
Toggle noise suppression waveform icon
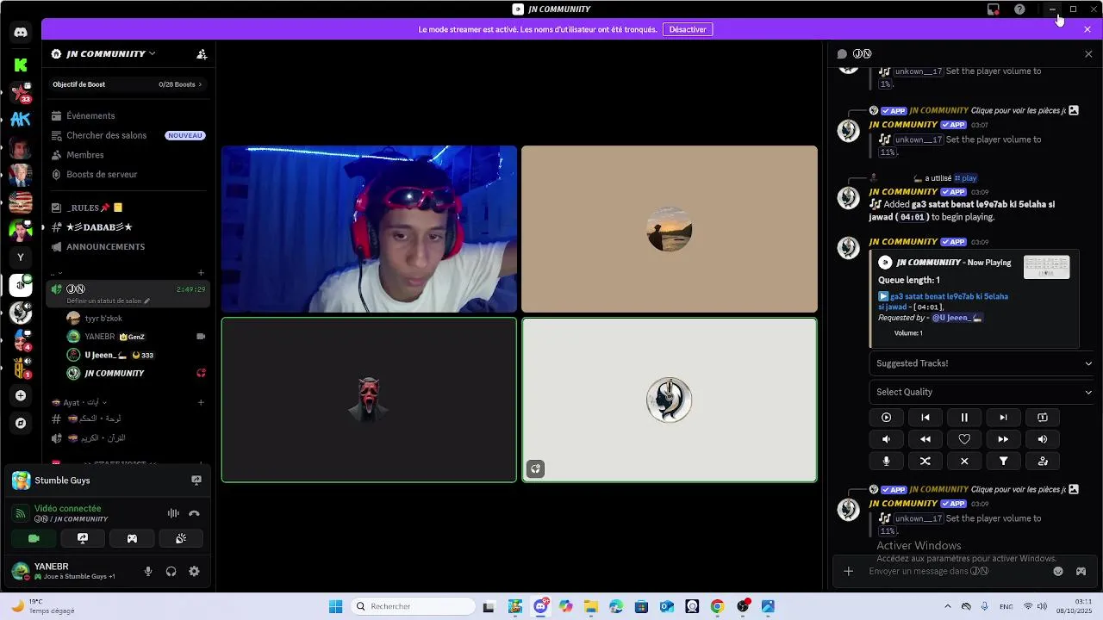pyautogui.click(x=173, y=513)
